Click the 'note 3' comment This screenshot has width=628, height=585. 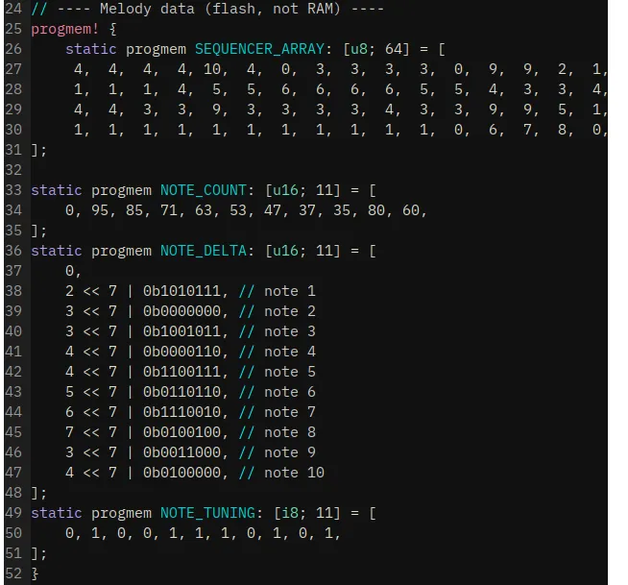(x=290, y=331)
